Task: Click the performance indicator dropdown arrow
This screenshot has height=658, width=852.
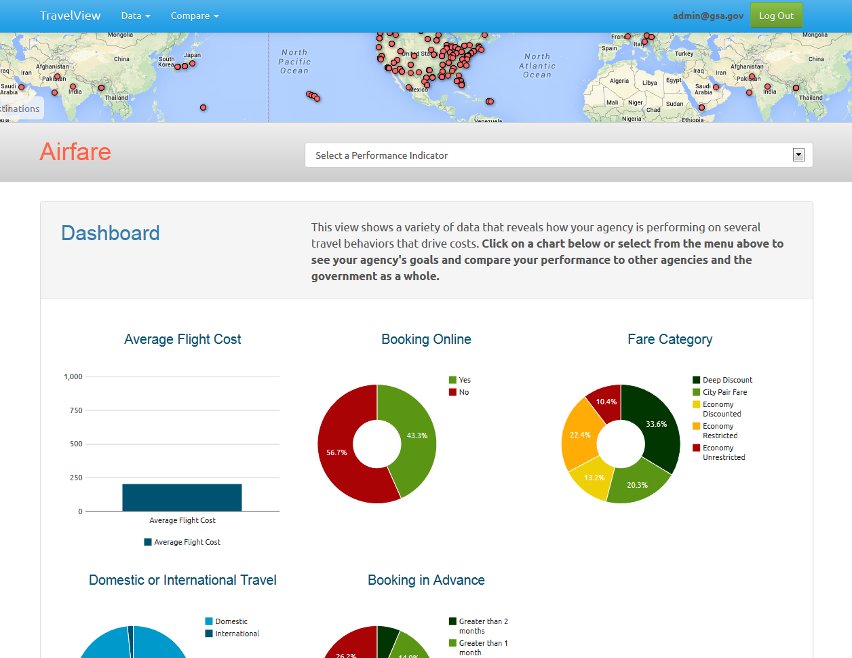Action: tap(798, 155)
